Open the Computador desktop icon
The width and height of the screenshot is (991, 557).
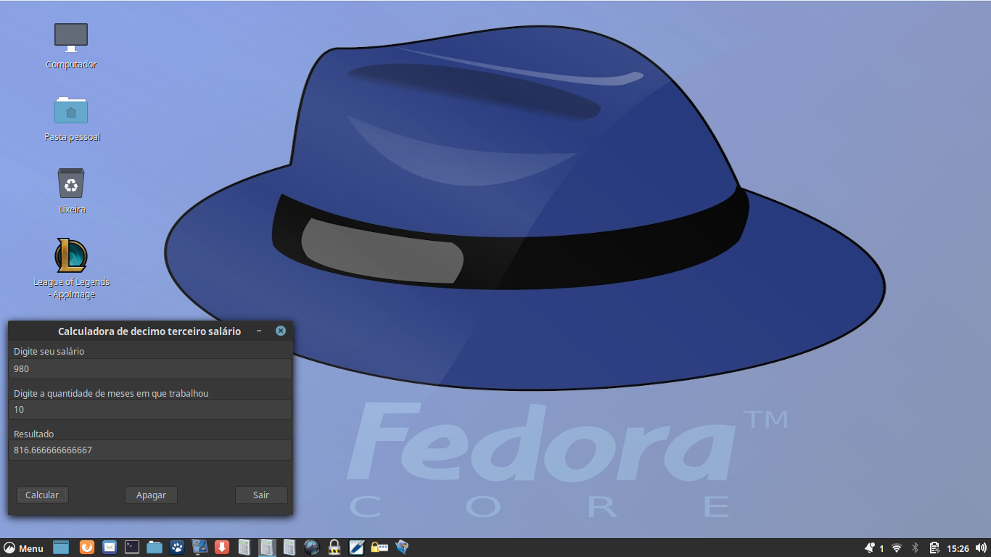(71, 38)
